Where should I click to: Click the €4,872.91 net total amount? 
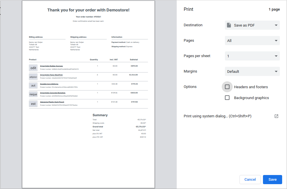[142, 130]
